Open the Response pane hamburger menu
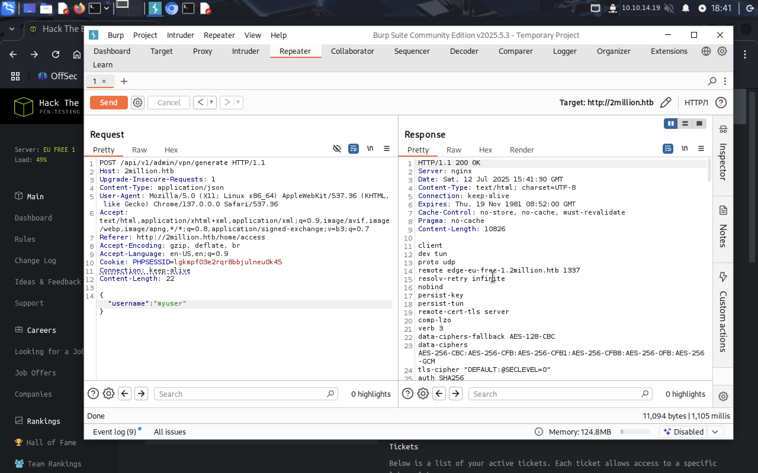The height and width of the screenshot is (473, 758). 701,148
